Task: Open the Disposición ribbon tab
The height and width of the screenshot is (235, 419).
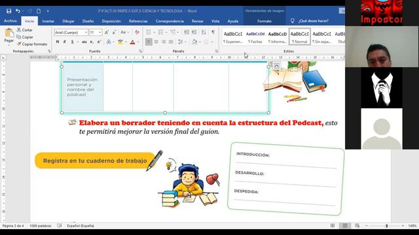Action: (x=111, y=21)
